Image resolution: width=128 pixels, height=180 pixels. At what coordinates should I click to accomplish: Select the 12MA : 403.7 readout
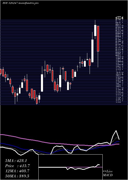[x=17, y=171]
